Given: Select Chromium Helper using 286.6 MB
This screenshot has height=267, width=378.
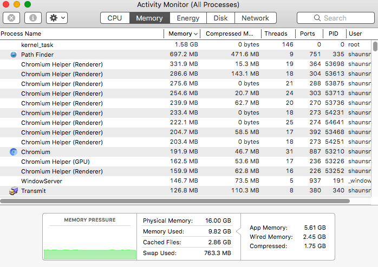Looking at the screenshot, I should (x=185, y=74).
